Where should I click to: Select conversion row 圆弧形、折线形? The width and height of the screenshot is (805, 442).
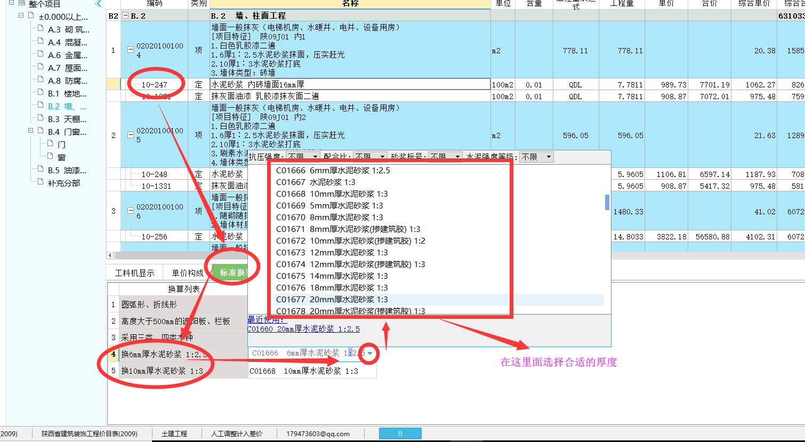pyautogui.click(x=183, y=304)
